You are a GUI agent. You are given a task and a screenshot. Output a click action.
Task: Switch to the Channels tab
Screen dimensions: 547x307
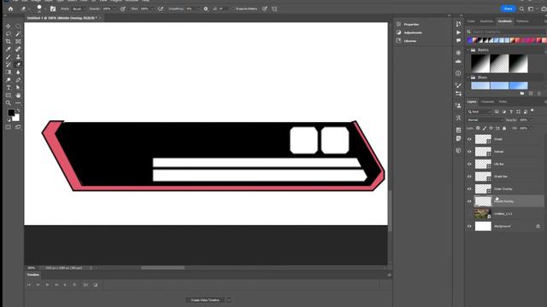point(487,101)
